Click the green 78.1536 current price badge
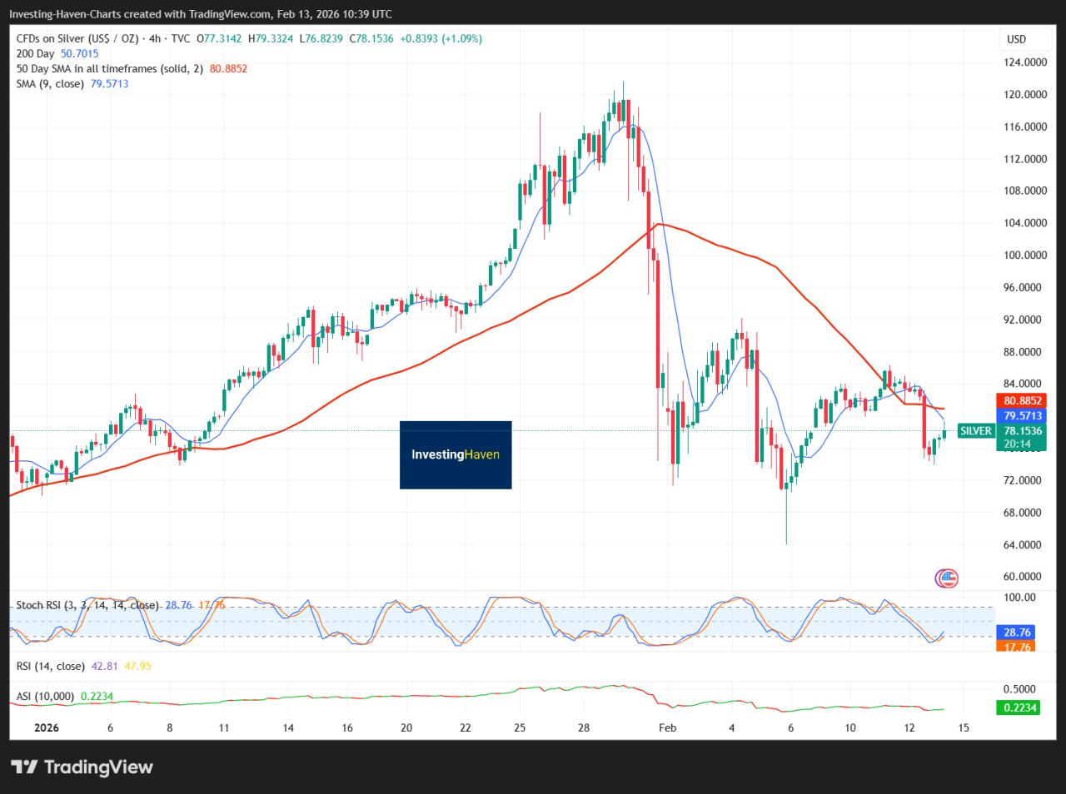Viewport: 1066px width, 794px height. [x=1022, y=432]
